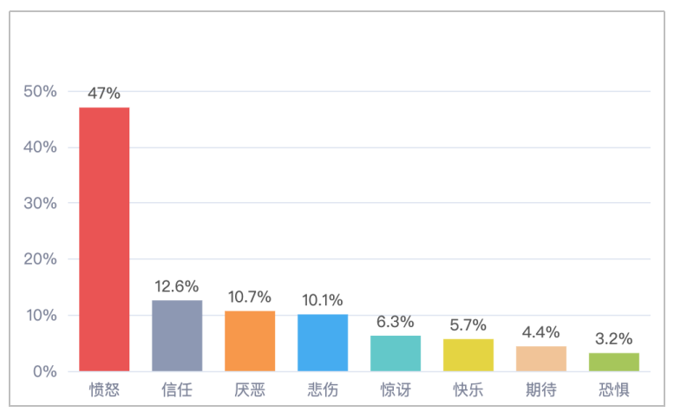Click the 恐惧 axis category label
Image resolution: width=674 pixels, height=412 pixels.
pos(614,390)
